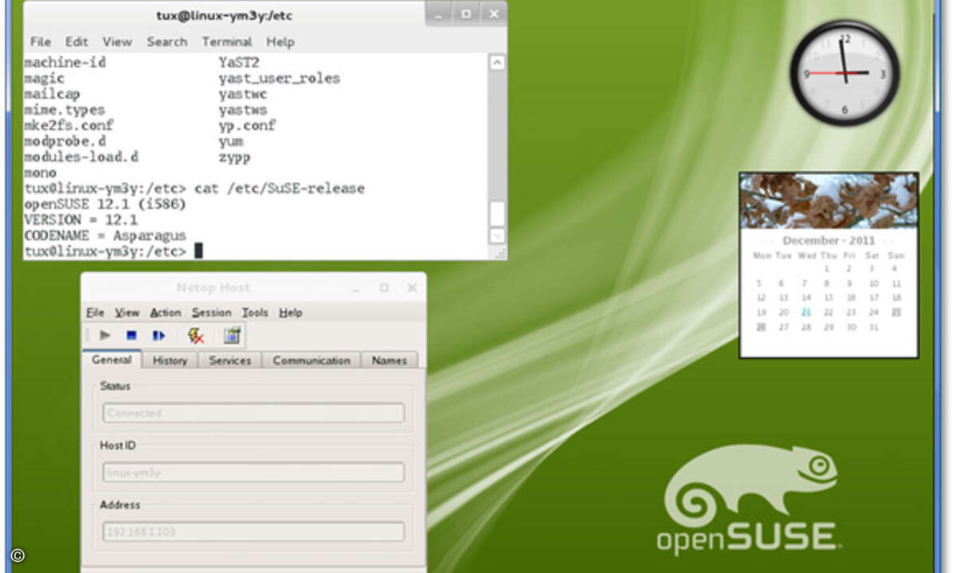The image size is (956, 573).
Task: Open the File menu in Netop Host
Action: click(95, 313)
